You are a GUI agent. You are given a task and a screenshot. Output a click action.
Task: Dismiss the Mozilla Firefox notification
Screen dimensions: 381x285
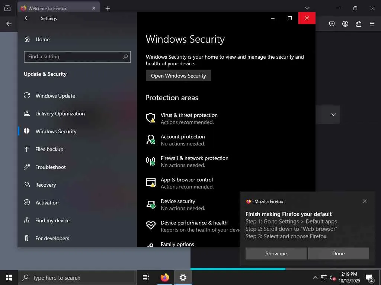tap(364, 201)
